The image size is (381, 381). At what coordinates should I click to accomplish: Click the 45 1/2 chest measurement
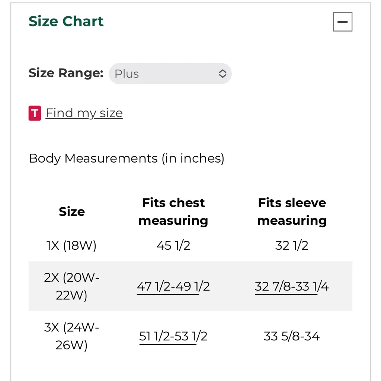point(173,246)
